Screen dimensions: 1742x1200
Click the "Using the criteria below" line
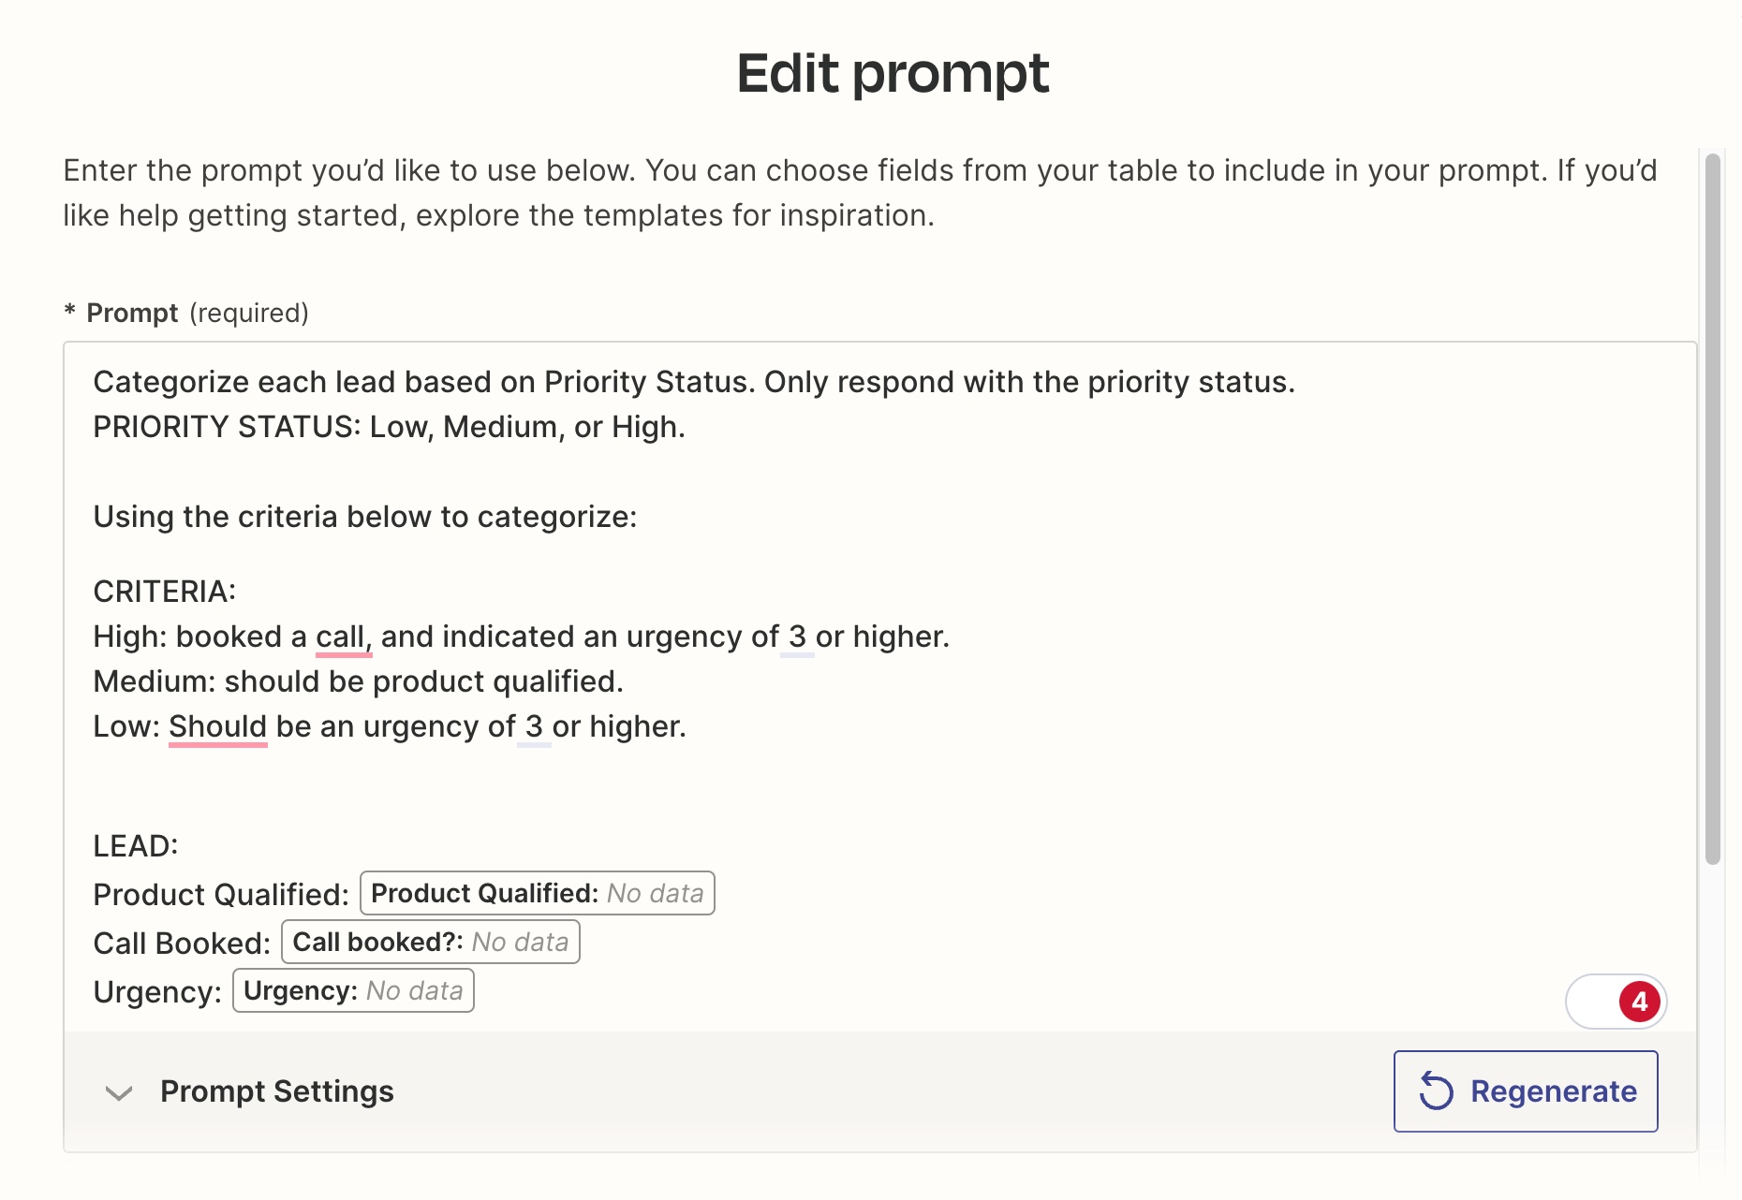[365, 517]
